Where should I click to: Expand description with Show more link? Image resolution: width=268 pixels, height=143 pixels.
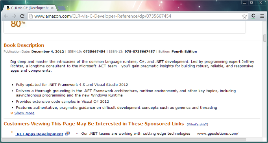24,113
